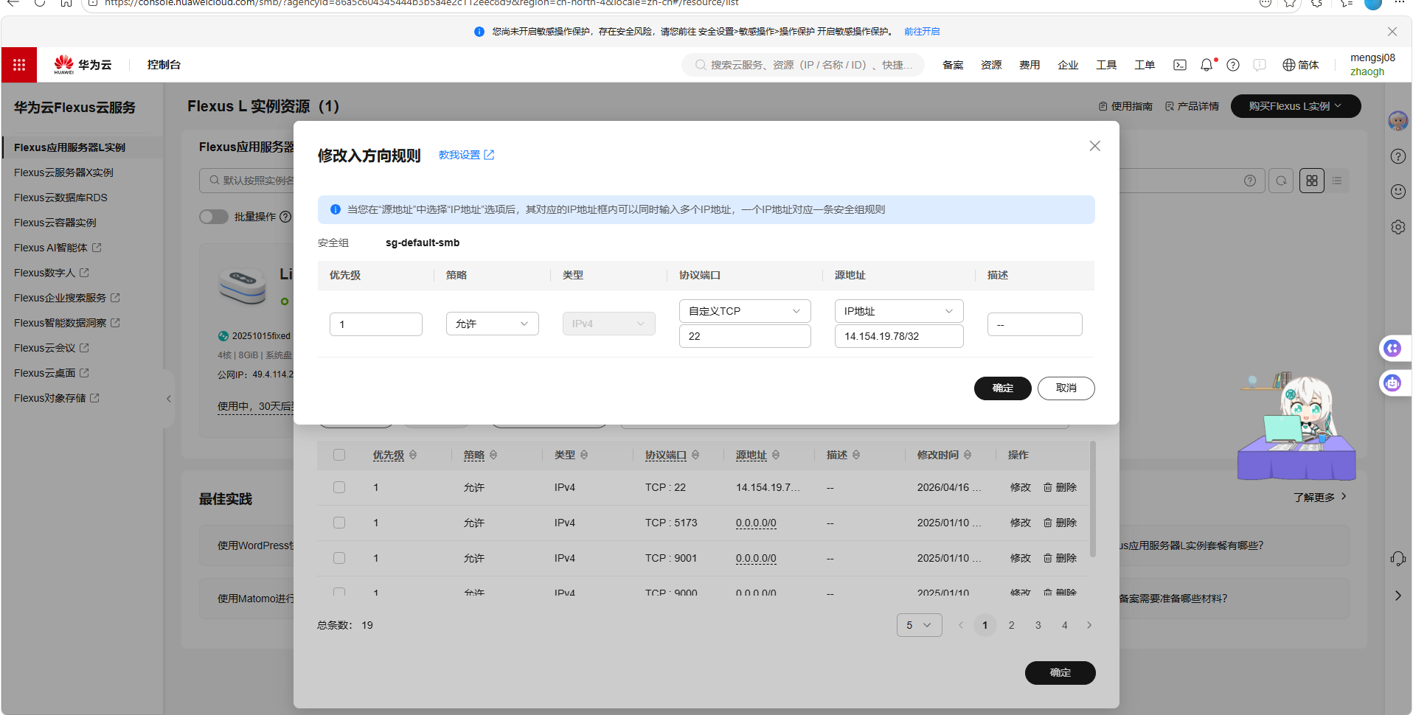1413x715 pixels.
Task: Open the IP地址 source type dropdown
Action: (899, 311)
